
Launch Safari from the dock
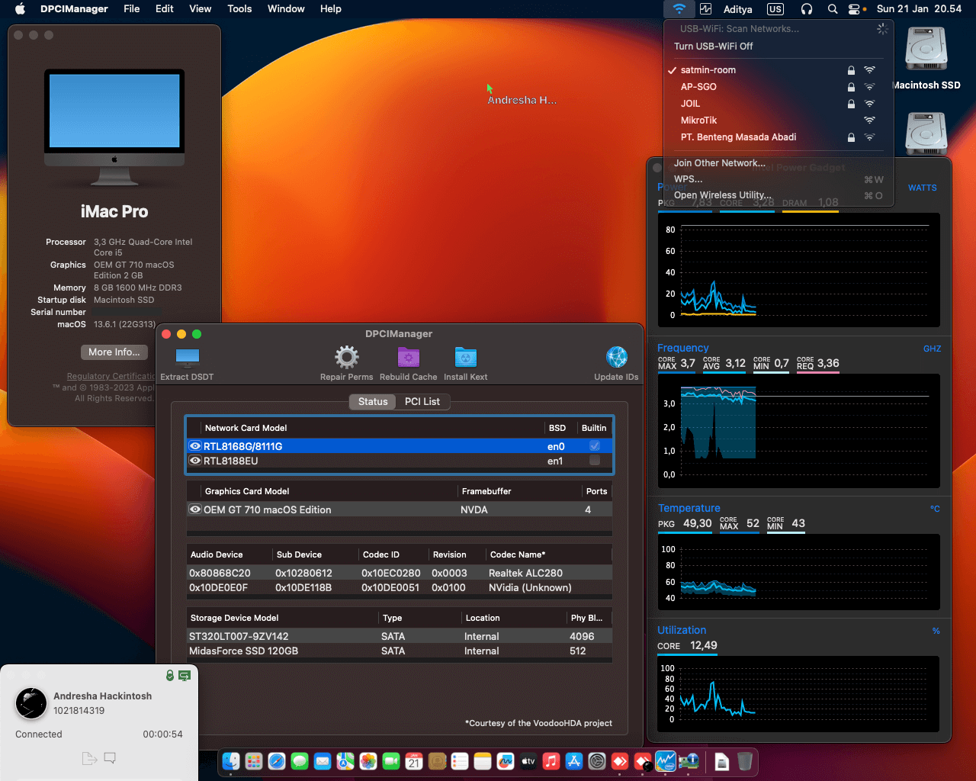(x=277, y=761)
